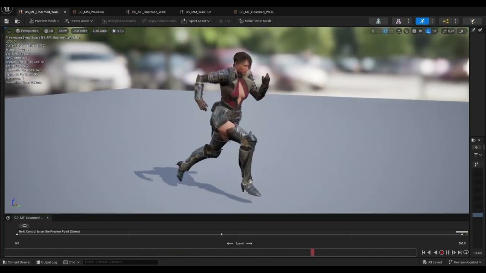
Task: Step one frame forward
Action: pos(454,253)
